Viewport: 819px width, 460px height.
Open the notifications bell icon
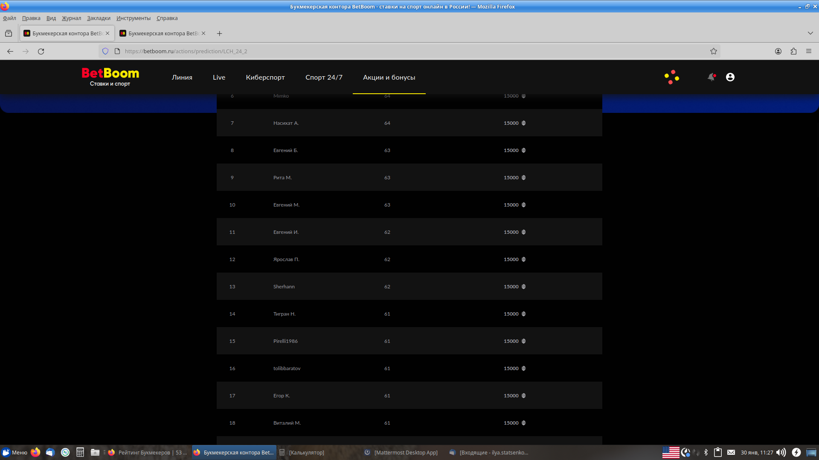[711, 77]
